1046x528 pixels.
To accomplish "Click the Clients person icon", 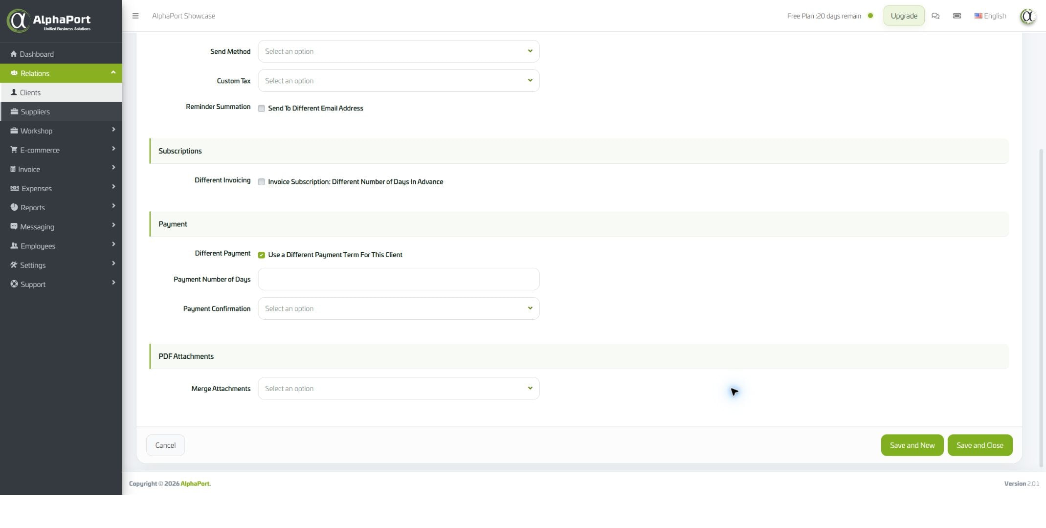I will pos(14,92).
